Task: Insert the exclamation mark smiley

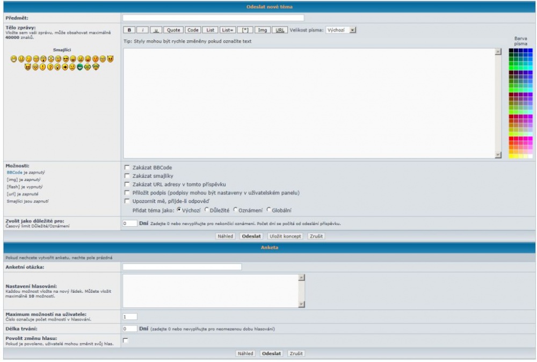Action: coord(42,67)
